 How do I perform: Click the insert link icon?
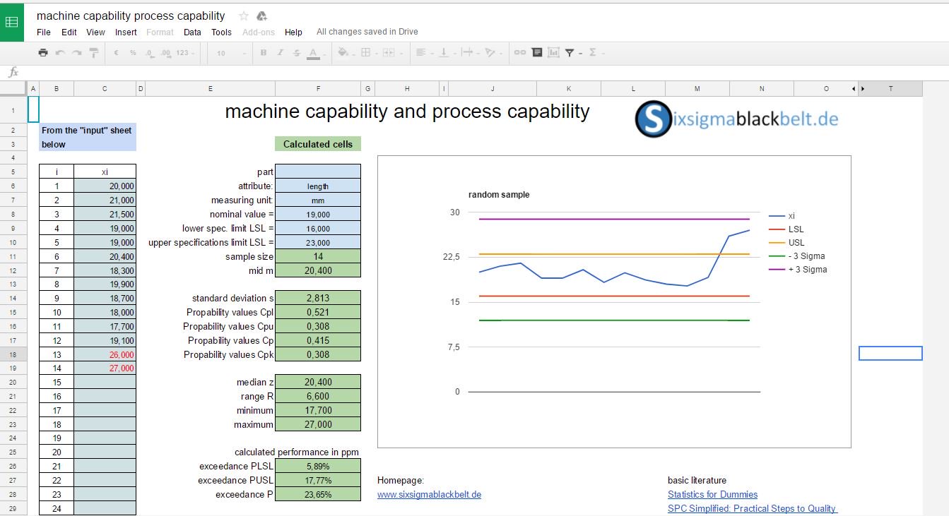520,52
